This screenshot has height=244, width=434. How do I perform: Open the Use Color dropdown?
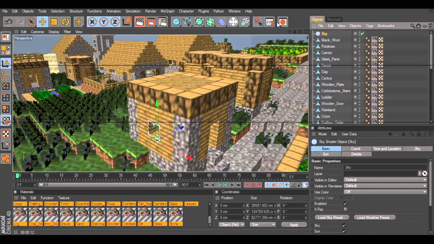pyautogui.click(x=386, y=192)
